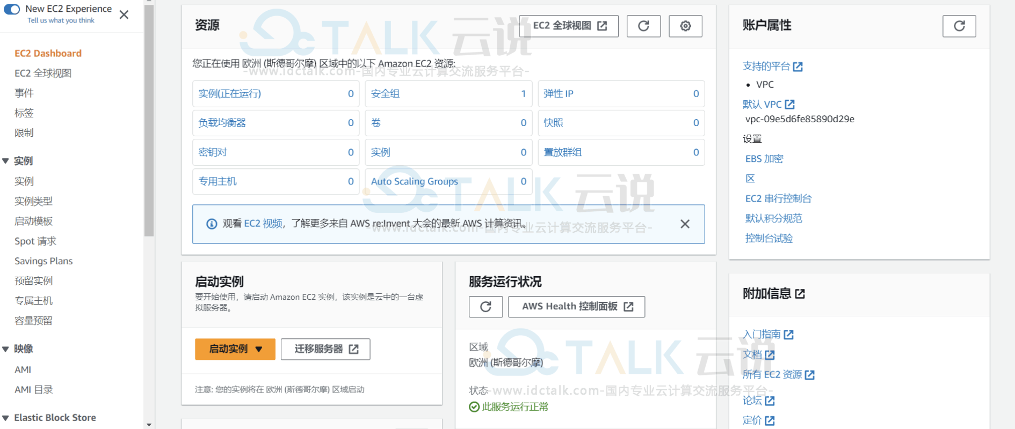Collapse the 实例 sidebar section
The image size is (1015, 429).
coord(6,161)
